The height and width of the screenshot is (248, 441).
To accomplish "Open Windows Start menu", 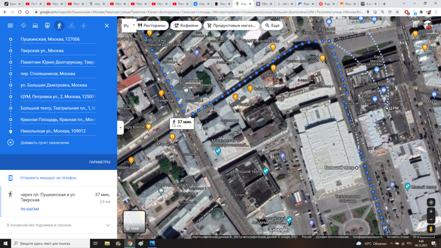I will [x=6, y=244].
